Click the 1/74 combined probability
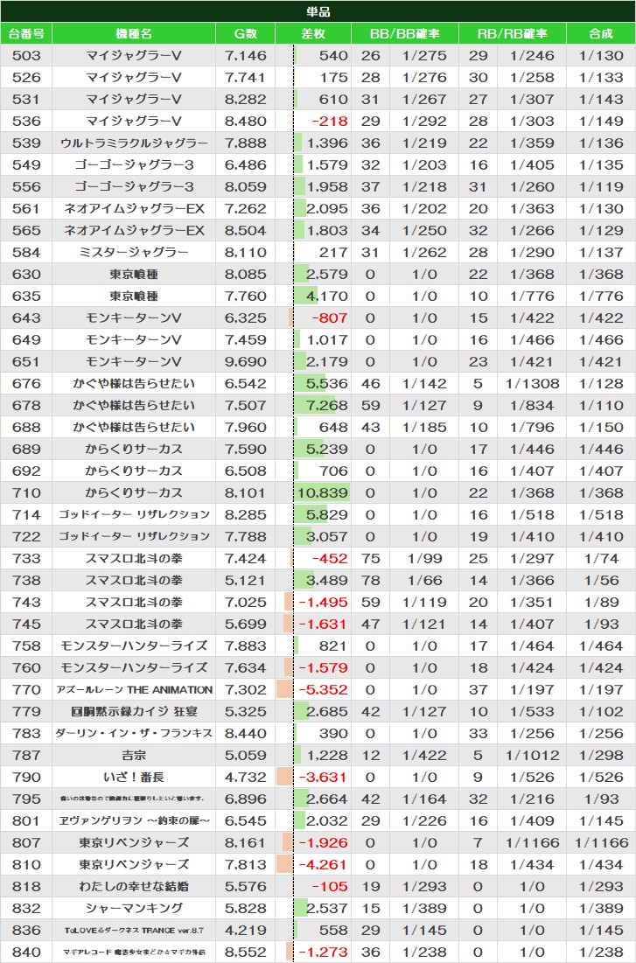 (601, 558)
